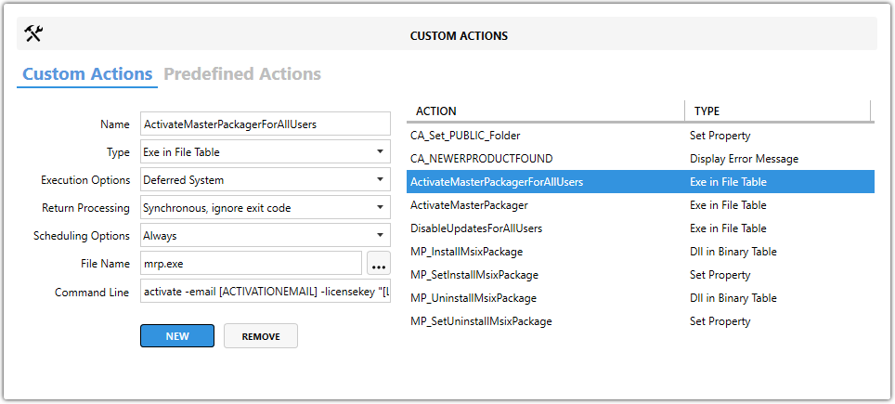This screenshot has width=895, height=404.
Task: Click Set Property type for CA_Set_PUBLIC_Folder
Action: pos(720,136)
